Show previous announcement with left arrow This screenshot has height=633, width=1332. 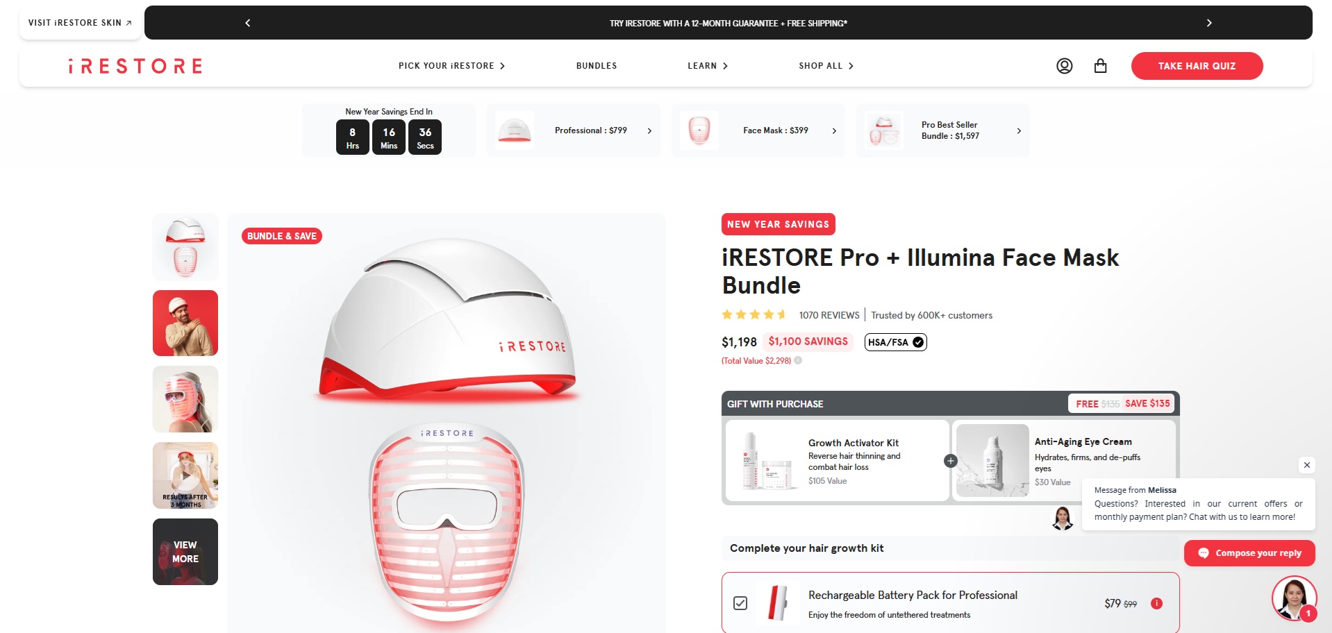(248, 23)
